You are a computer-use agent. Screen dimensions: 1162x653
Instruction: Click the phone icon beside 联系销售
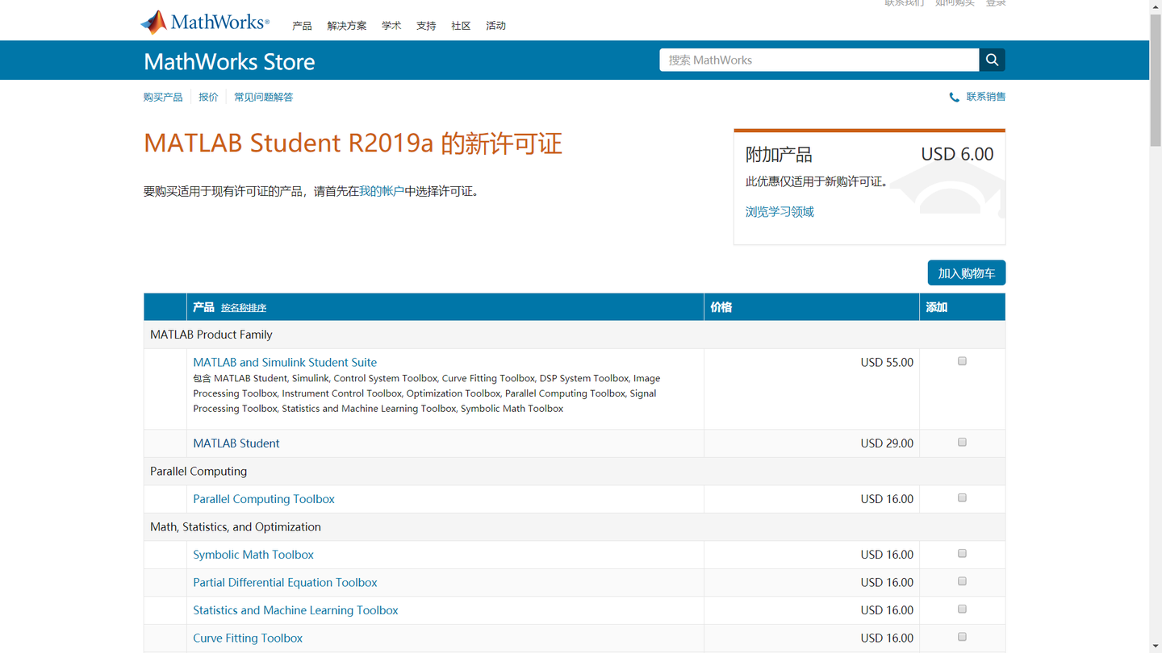point(953,97)
